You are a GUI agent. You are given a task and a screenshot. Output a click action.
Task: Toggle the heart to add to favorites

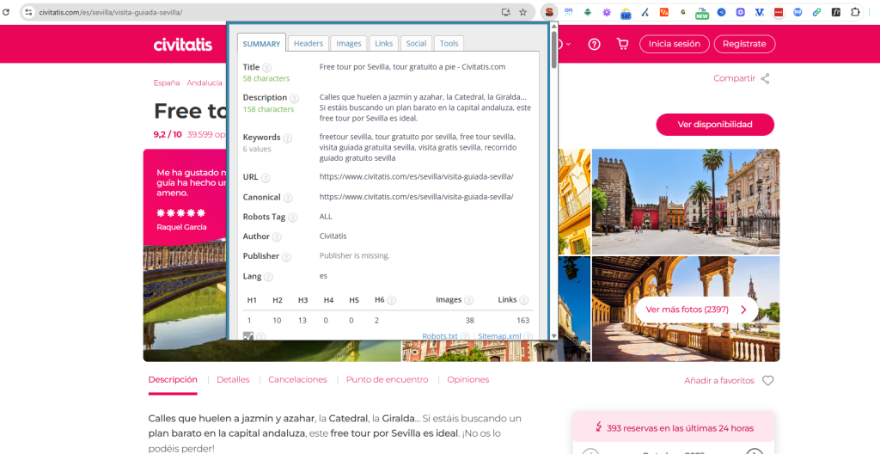point(767,380)
